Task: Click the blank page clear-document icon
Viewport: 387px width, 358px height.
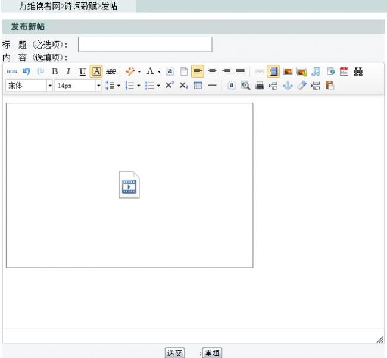Action: coord(184,71)
